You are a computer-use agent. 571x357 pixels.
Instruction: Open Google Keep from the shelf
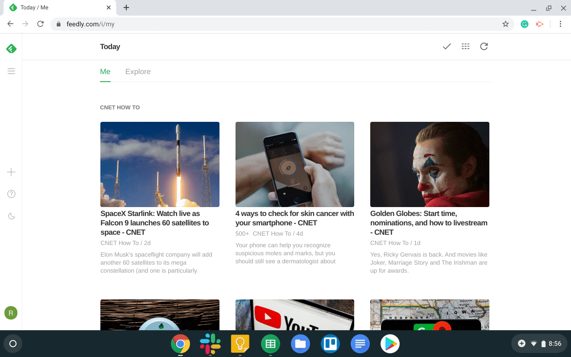240,344
